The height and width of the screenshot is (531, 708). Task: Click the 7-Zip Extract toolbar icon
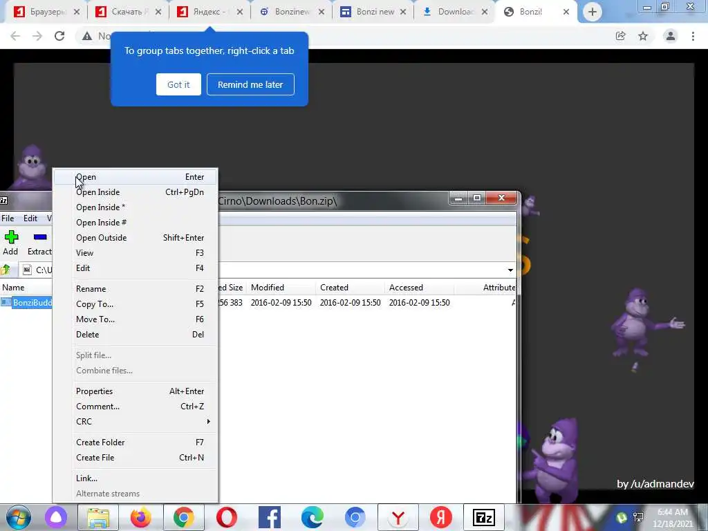pyautogui.click(x=39, y=237)
